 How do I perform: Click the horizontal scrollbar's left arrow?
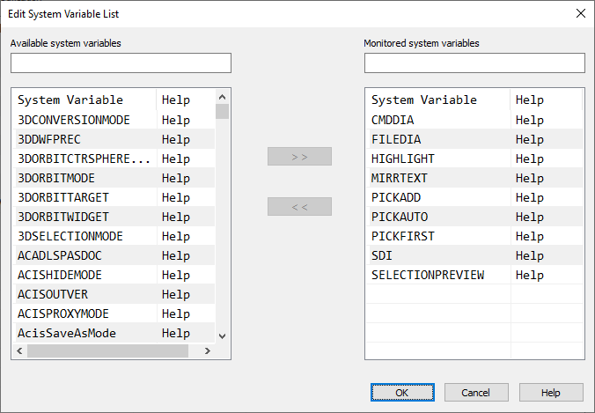(20, 351)
